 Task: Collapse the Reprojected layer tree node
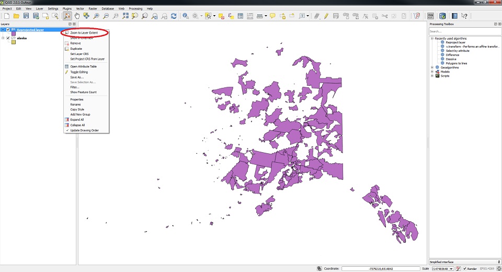3,30
